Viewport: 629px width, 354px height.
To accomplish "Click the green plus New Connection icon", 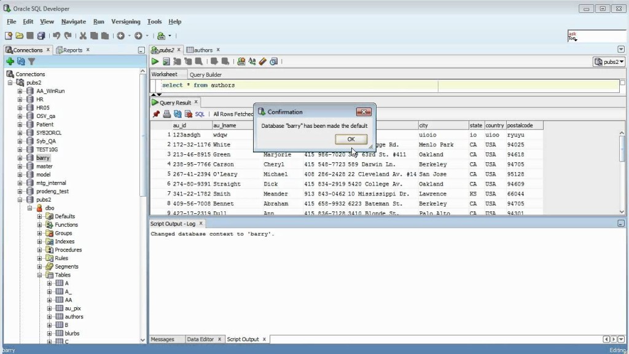I will [x=10, y=61].
